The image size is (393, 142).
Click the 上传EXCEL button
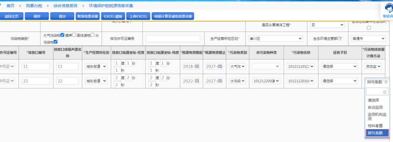pos(138,16)
